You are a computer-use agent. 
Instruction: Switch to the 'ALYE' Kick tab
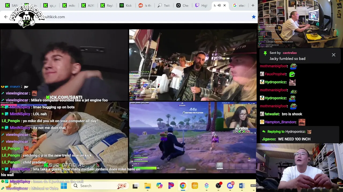(x=88, y=5)
